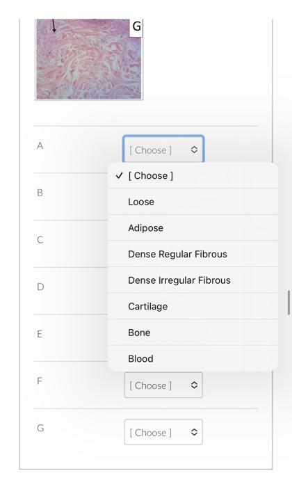
Task: Open the dropdown for row G
Action: pos(163,432)
